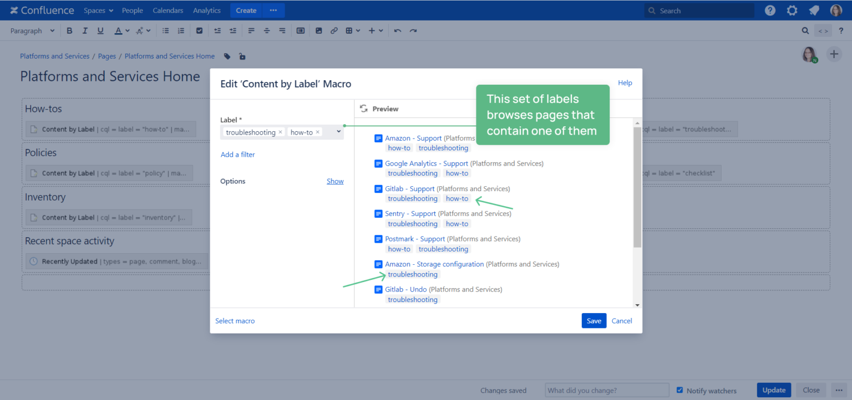852x400 pixels.
Task: Click the Add a filter link
Action: (237, 154)
